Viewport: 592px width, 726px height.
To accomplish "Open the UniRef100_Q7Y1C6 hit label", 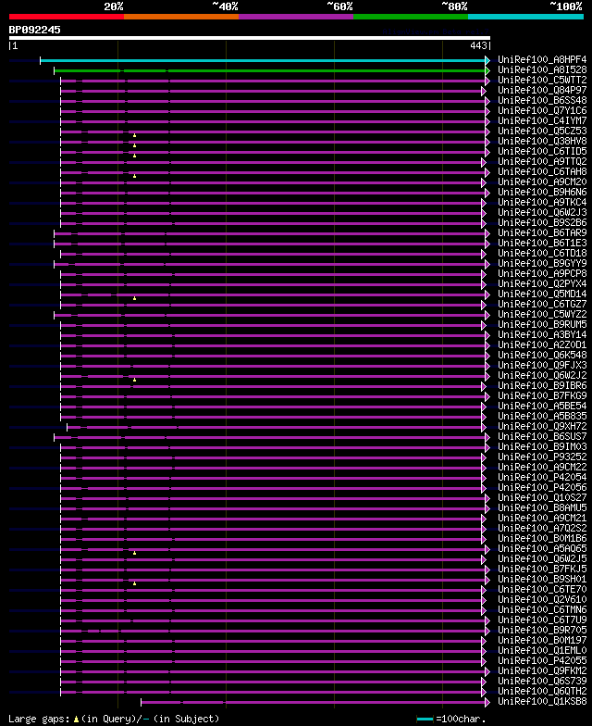I will 542,111.
